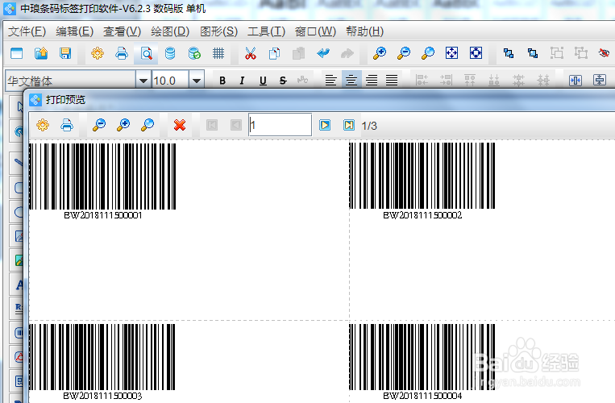615x403 pixels.
Task: Toggle italic formatting
Action: [x=242, y=81]
